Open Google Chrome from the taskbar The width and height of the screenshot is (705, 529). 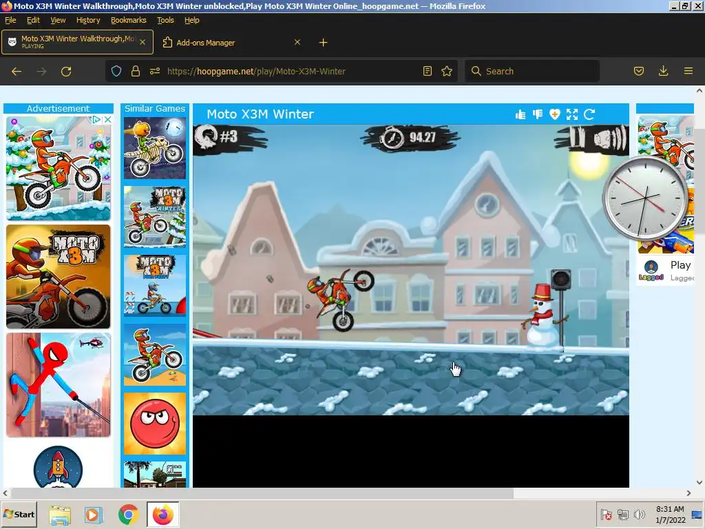tap(129, 515)
